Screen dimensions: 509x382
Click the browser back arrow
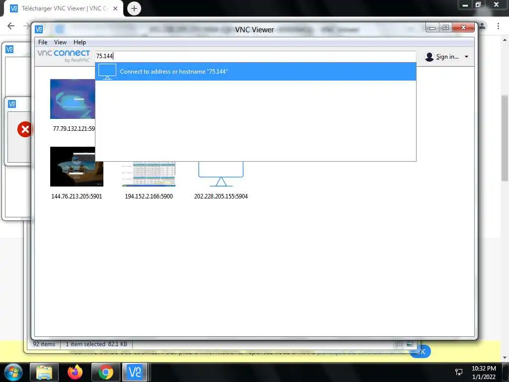[x=11, y=26]
